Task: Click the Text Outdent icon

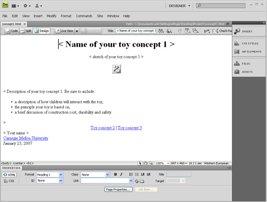Action: pyautogui.click(x=143, y=175)
